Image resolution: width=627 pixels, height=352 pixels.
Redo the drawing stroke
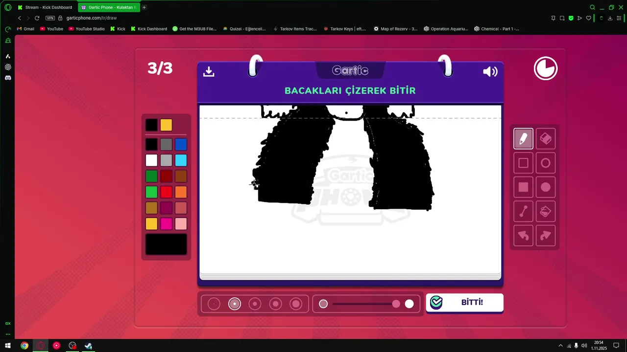[546, 236]
